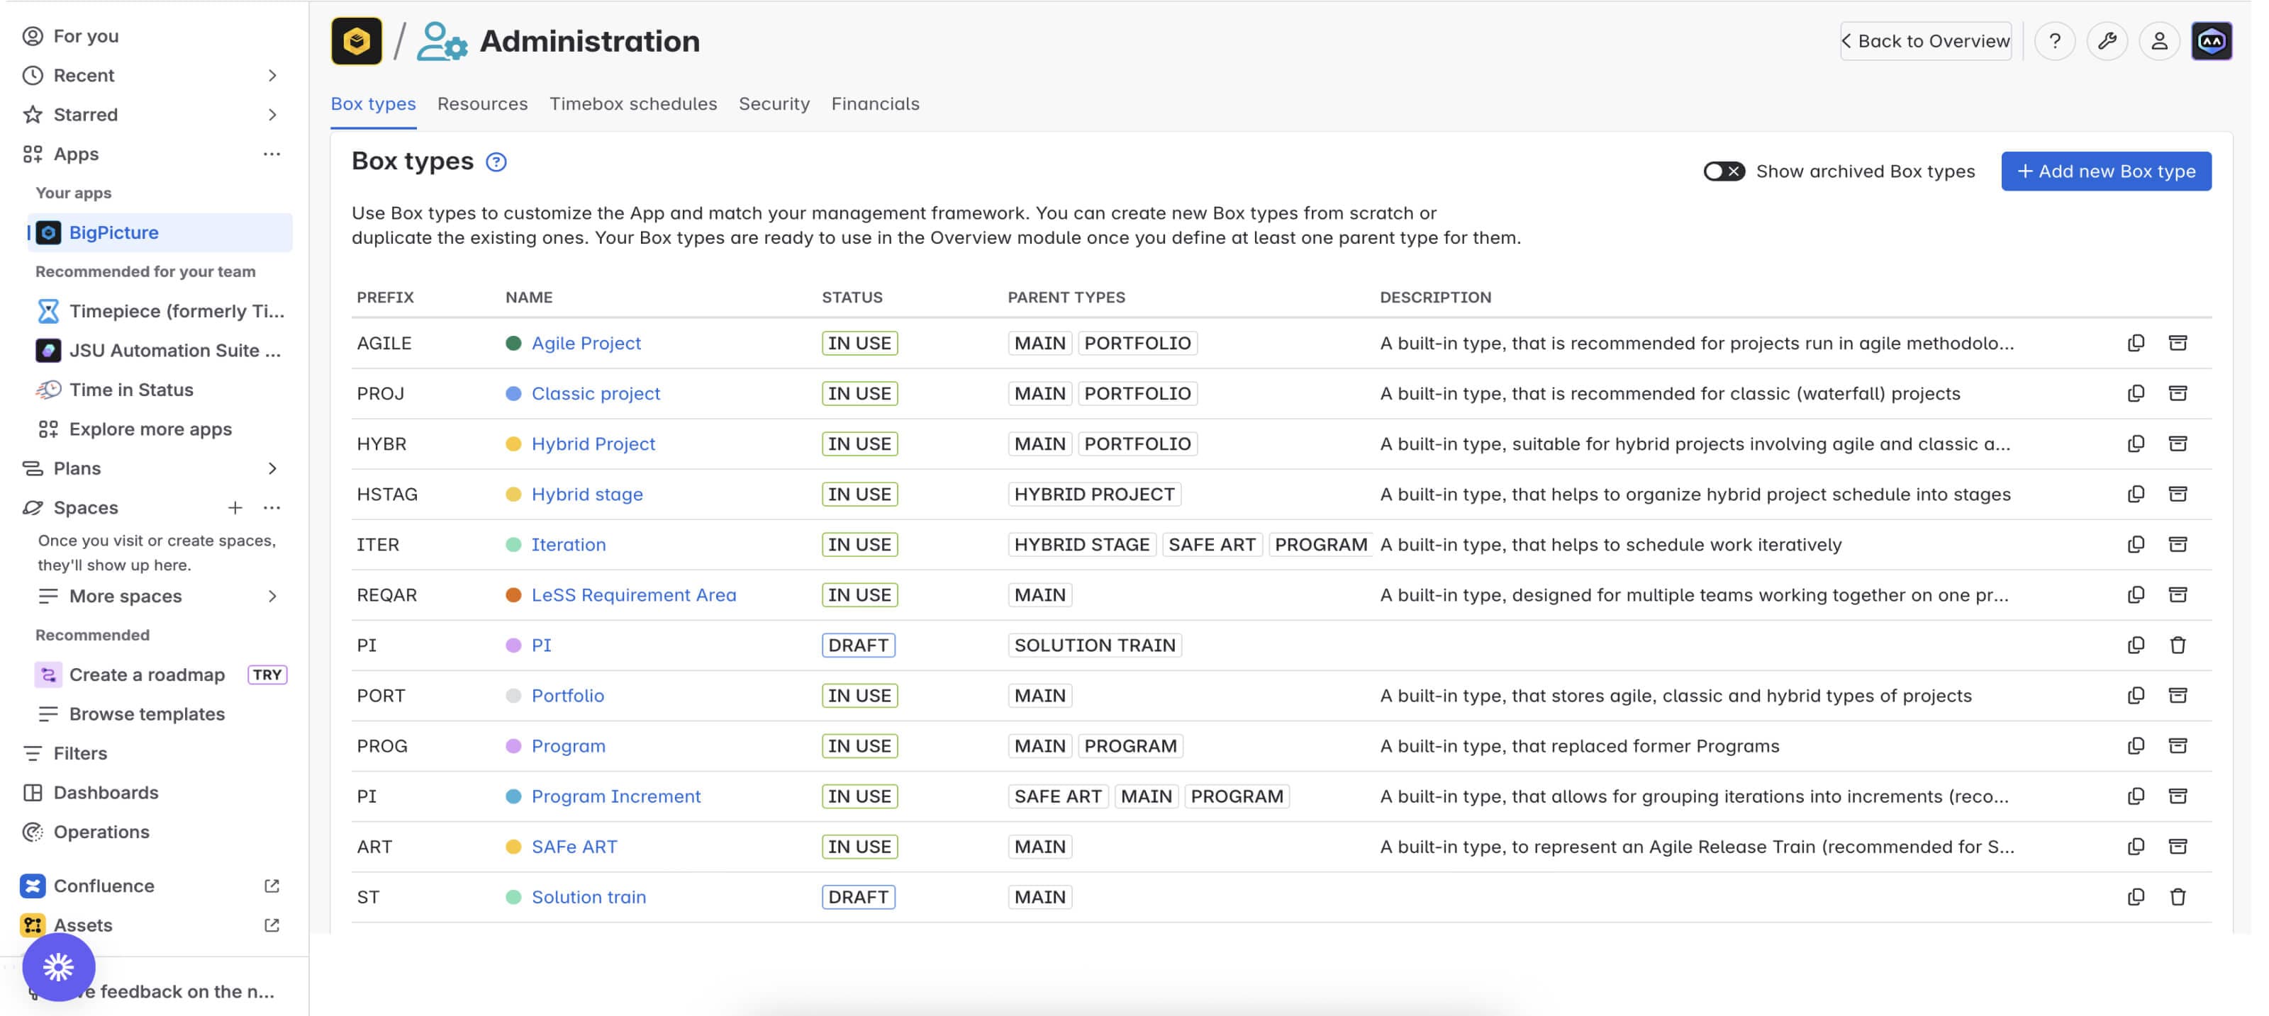The image size is (2269, 1016).
Task: Open the user profile icon in header
Action: (2159, 41)
